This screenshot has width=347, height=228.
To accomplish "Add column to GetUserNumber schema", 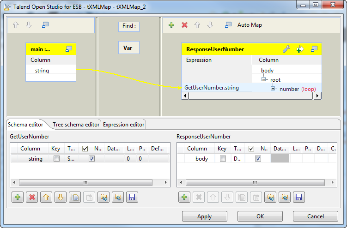I will 18,197.
